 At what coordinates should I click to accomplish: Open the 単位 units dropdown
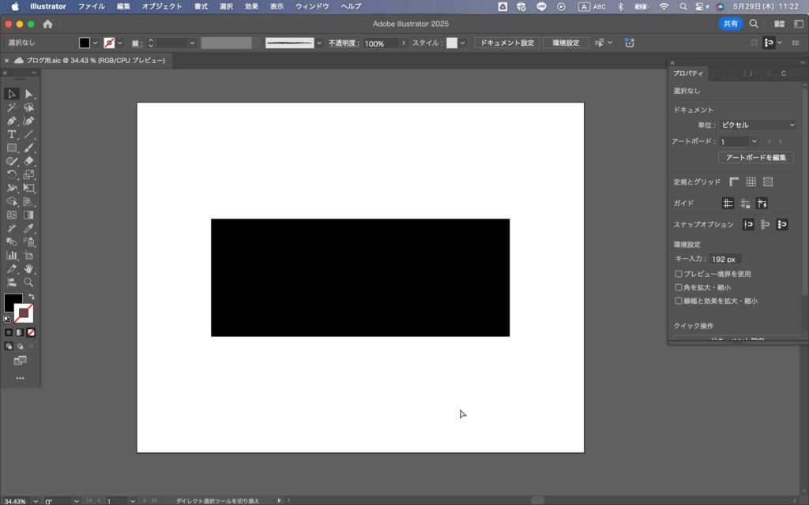(758, 125)
